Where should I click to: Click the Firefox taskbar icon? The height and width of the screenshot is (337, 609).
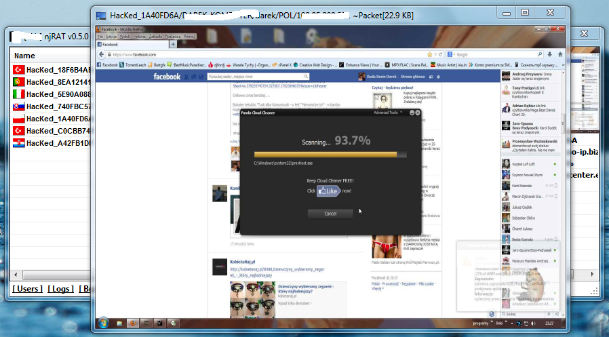click(x=133, y=323)
